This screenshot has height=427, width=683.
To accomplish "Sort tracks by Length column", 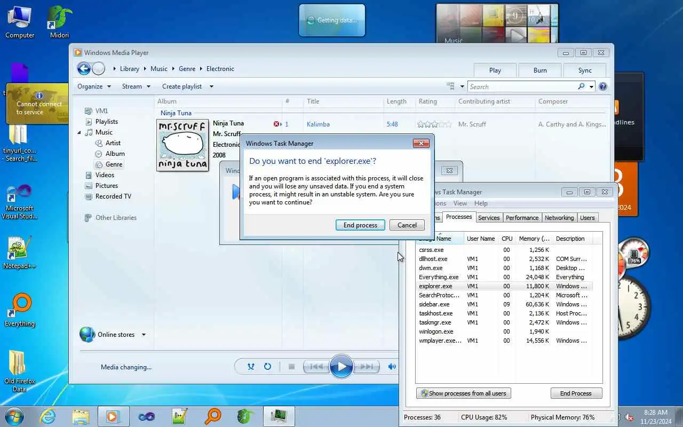I will click(x=396, y=101).
